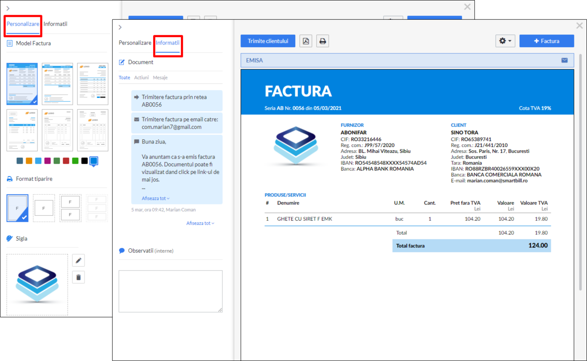This screenshot has height=361, width=587.
Task: Filter document history by Actiuni
Action: click(x=142, y=77)
